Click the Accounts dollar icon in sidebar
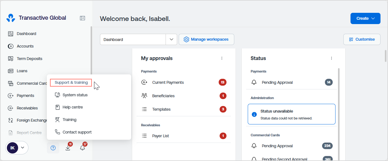Screen dimensions: 388x161 click(x=11, y=46)
